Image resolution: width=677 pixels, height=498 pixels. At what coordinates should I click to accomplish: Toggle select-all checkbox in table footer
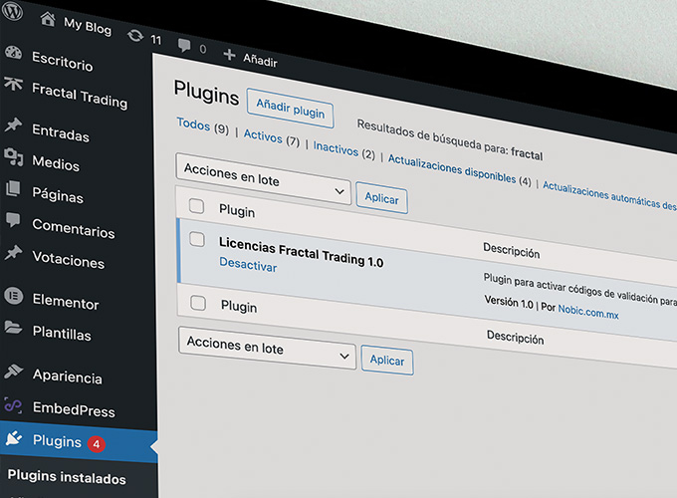click(198, 303)
